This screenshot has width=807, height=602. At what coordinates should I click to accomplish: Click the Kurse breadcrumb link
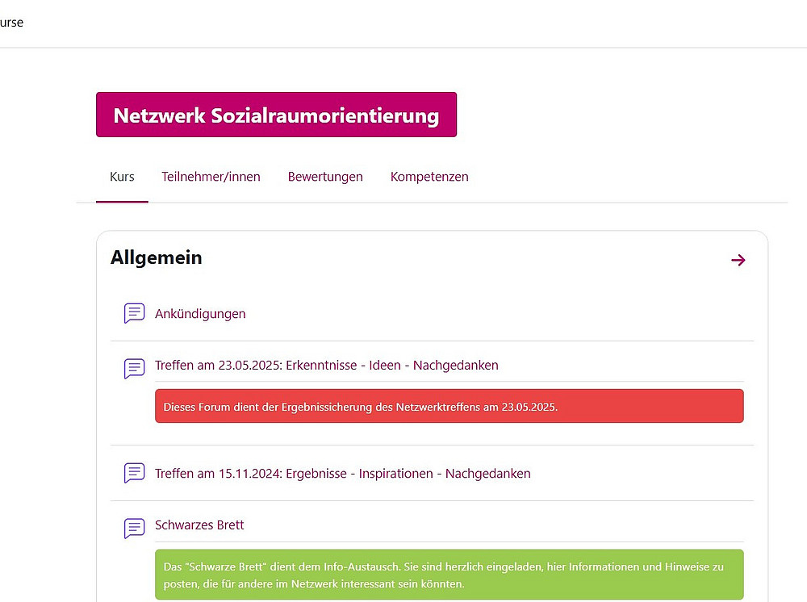pyautogui.click(x=11, y=23)
